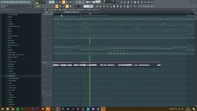The width and height of the screenshot is (197, 111).
Task: Click the record button
Action: (47, 2)
